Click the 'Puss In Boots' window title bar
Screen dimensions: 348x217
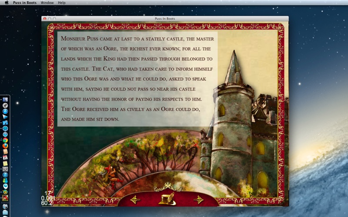165,19
